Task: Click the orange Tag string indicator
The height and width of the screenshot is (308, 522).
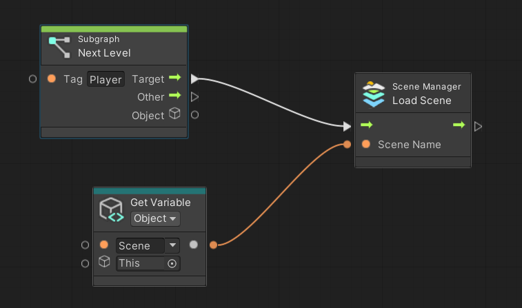Action: click(52, 79)
